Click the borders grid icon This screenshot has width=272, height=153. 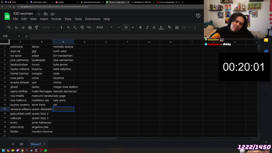pos(177,27)
